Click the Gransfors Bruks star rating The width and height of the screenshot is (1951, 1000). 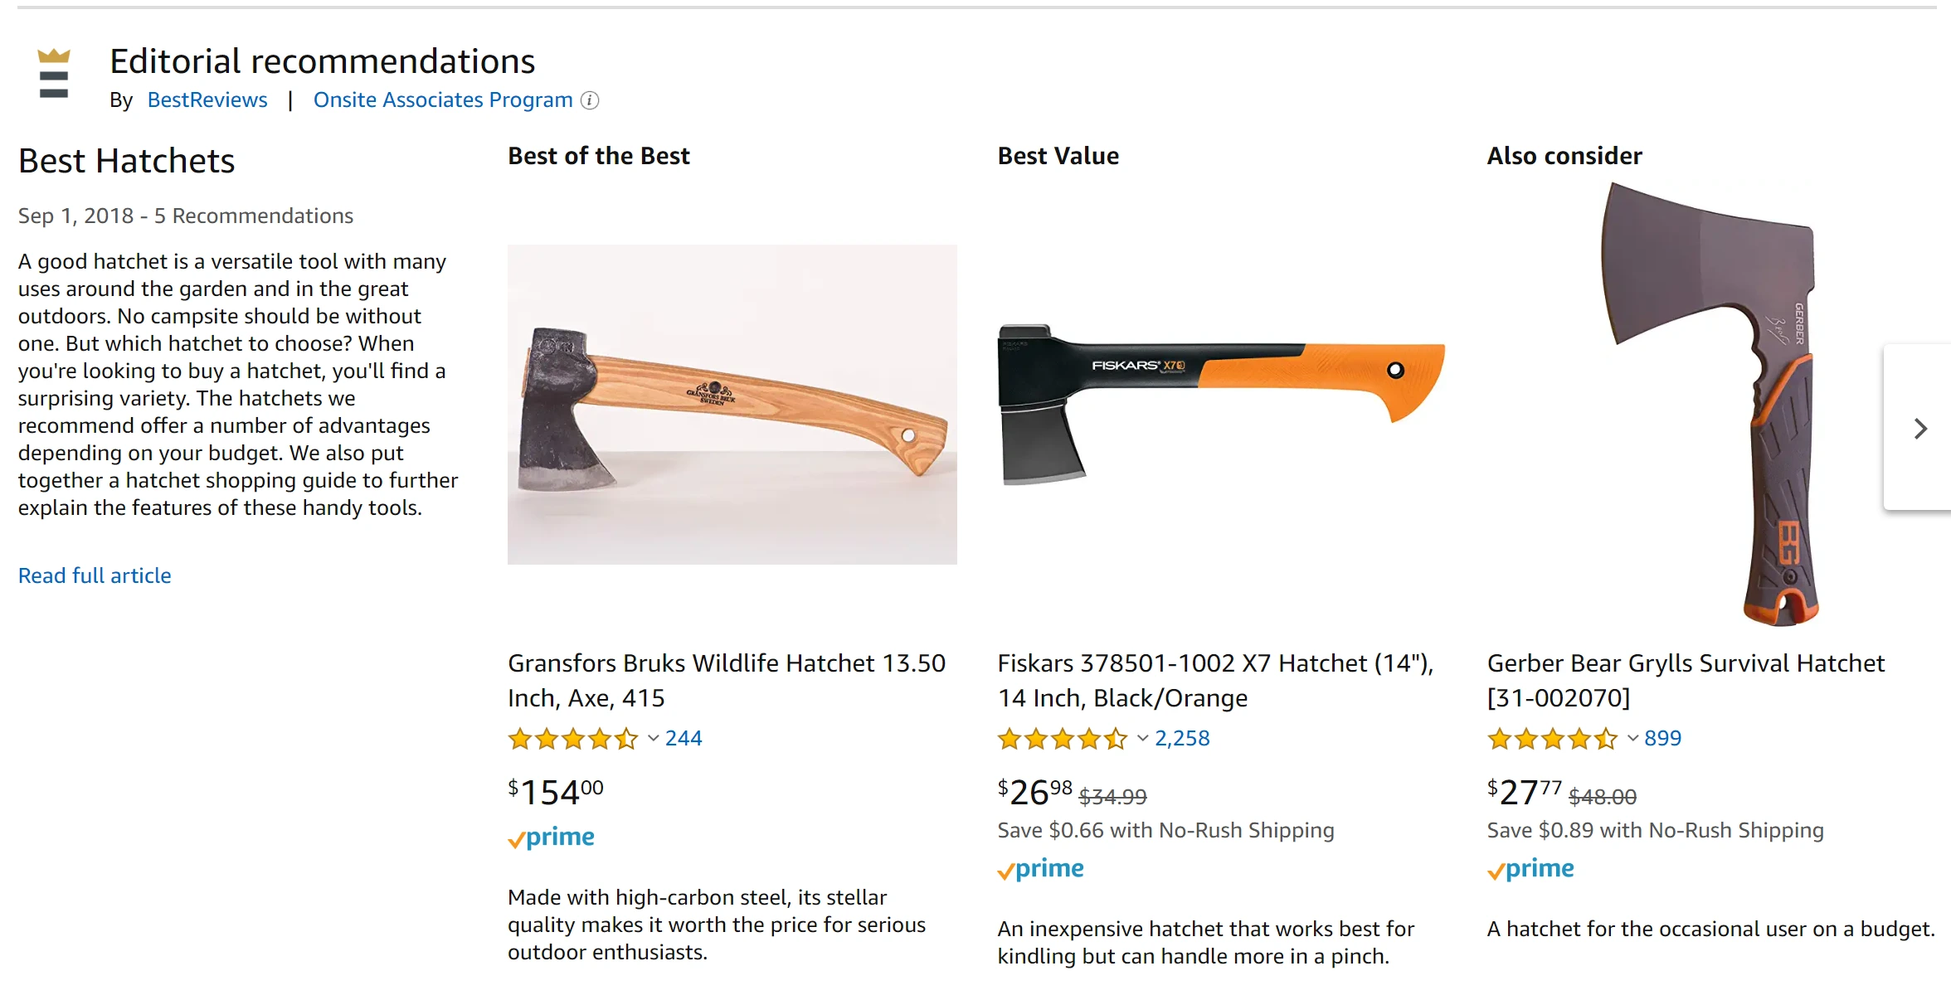(573, 738)
